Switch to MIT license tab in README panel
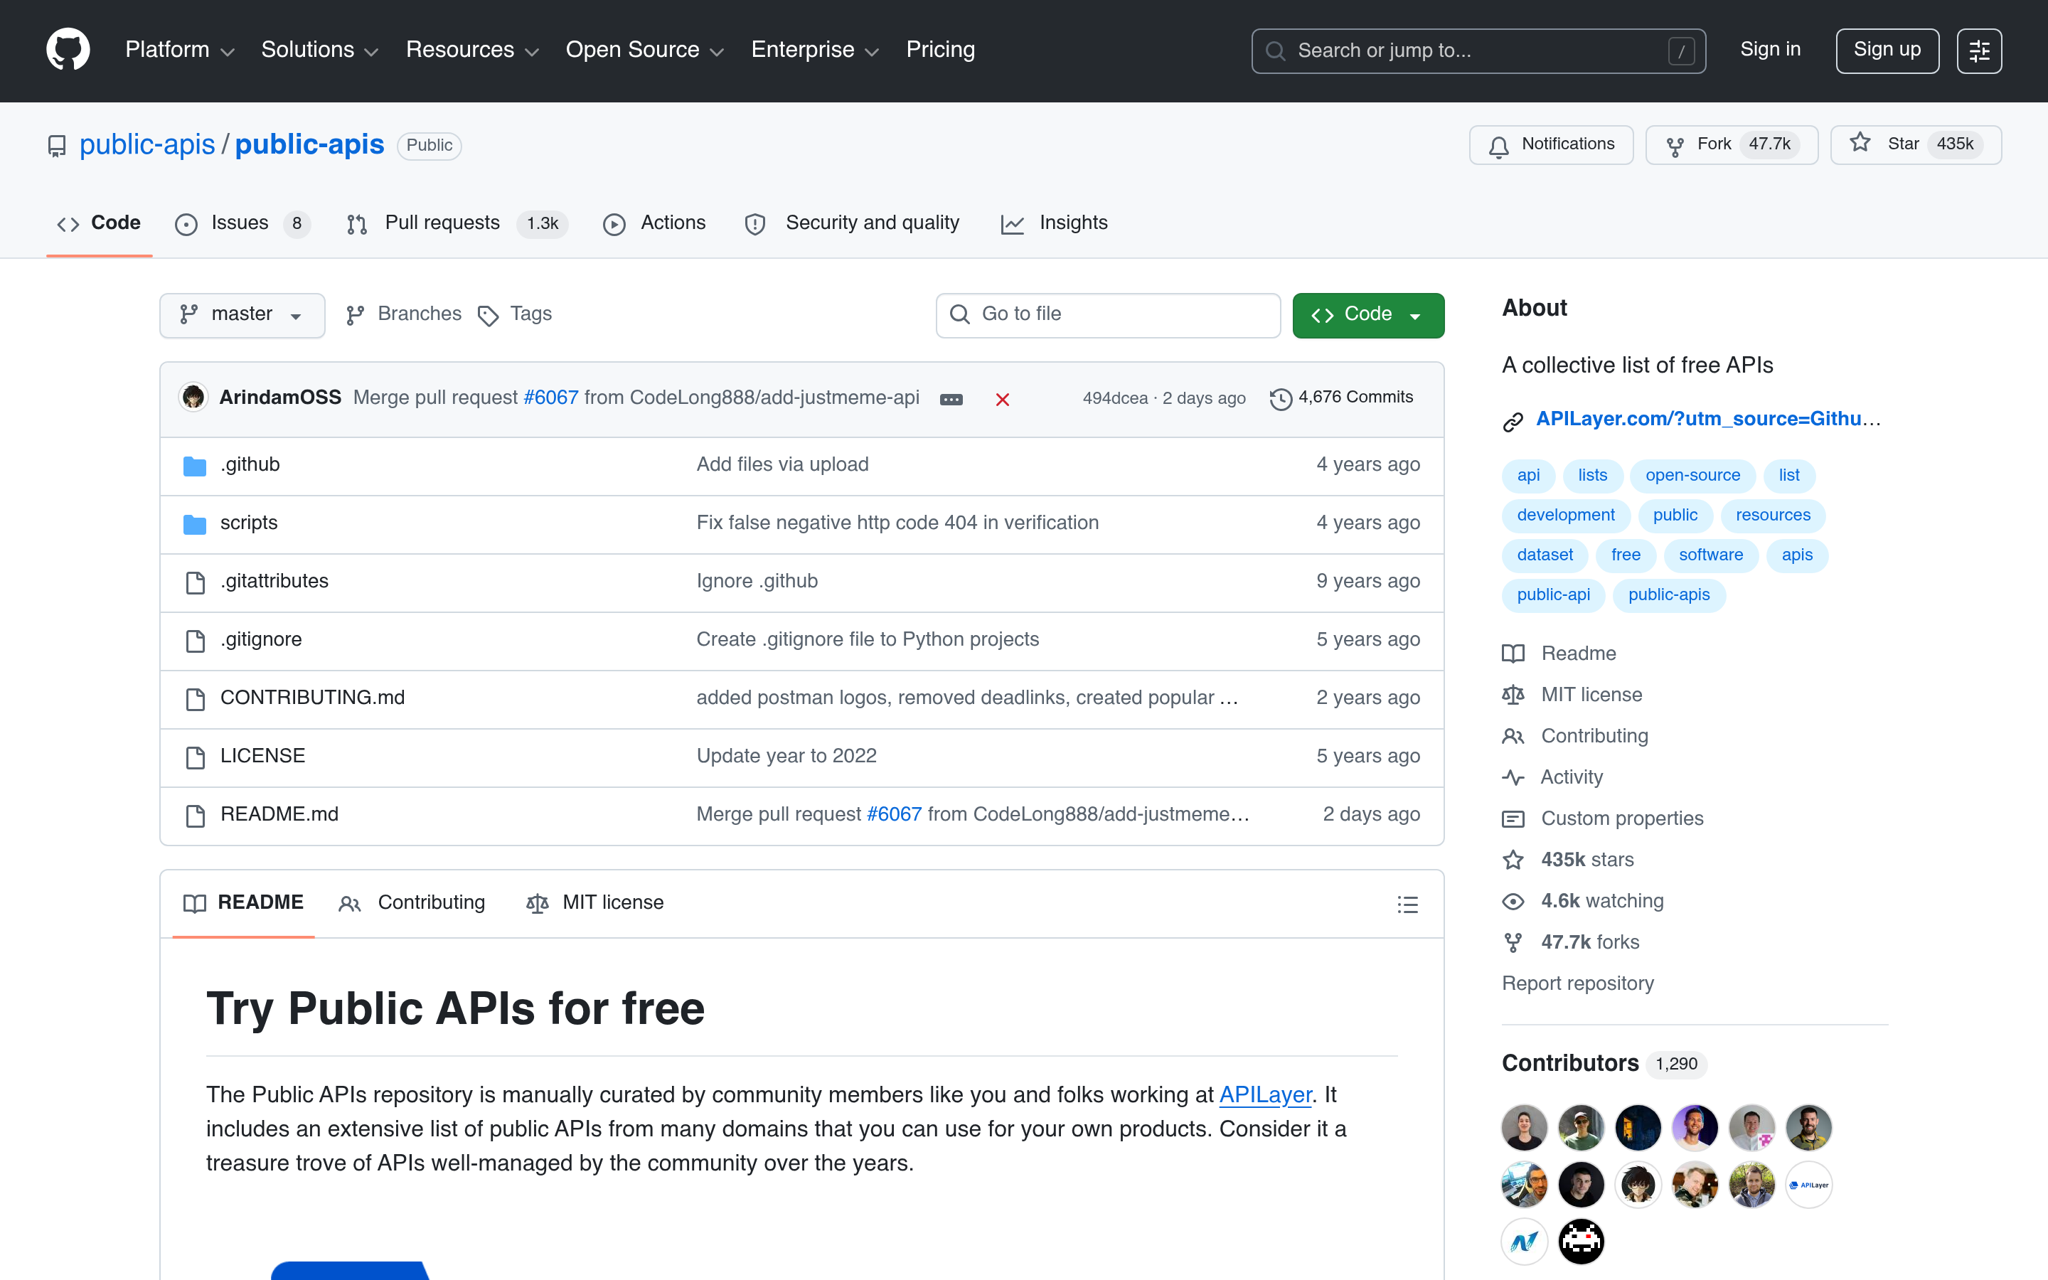This screenshot has width=2048, height=1280. (595, 903)
